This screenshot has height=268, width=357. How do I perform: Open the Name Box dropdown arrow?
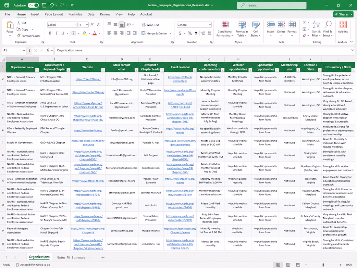24,50
